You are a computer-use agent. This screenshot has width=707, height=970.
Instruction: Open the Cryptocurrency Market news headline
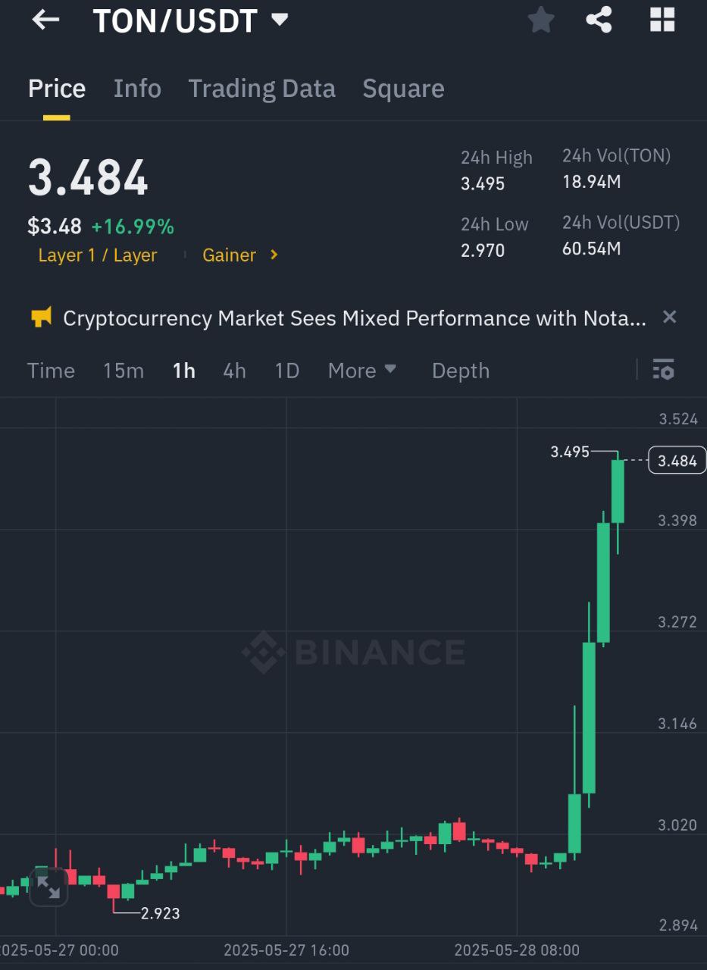coord(355,318)
